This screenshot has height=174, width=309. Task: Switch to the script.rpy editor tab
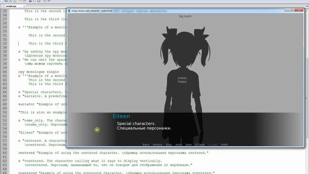pos(13,6)
